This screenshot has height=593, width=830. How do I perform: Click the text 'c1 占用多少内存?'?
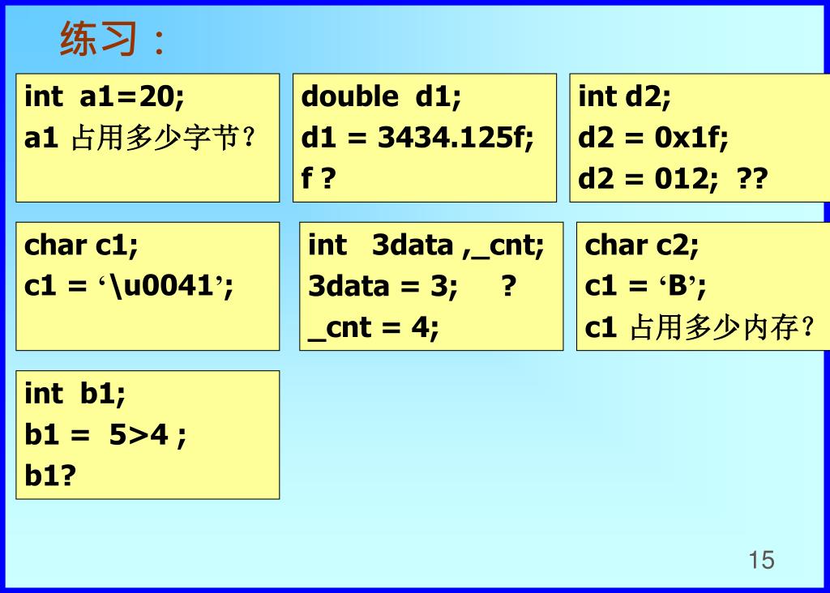pos(700,327)
